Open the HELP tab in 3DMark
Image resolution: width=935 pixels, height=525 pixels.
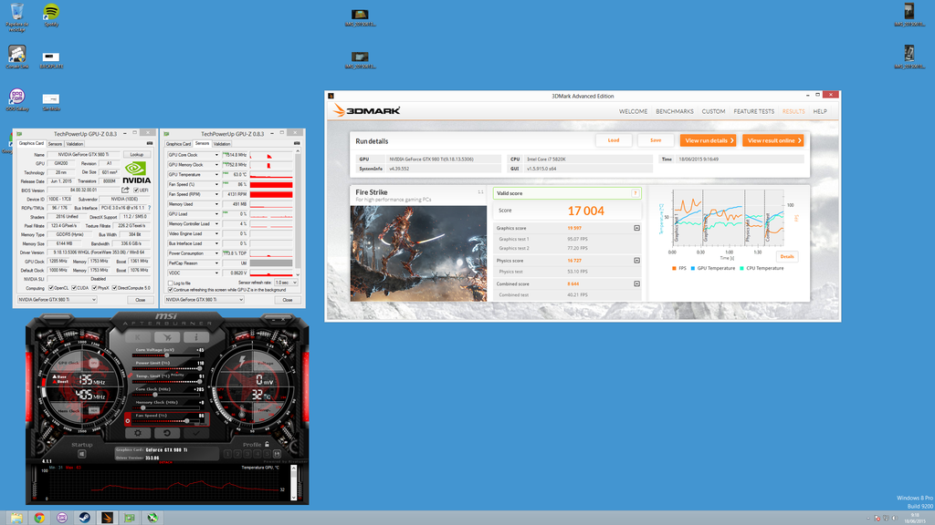820,111
